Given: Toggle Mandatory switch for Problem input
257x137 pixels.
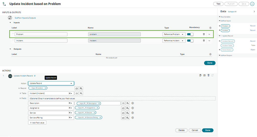Looking at the screenshot, I should [x=190, y=34].
